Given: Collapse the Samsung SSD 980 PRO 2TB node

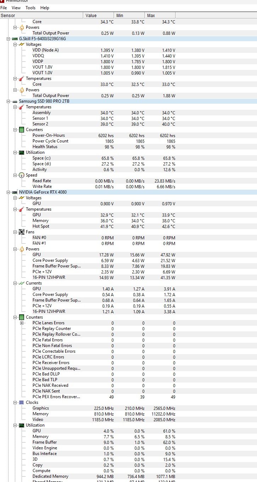Looking at the screenshot, I should [8, 101].
